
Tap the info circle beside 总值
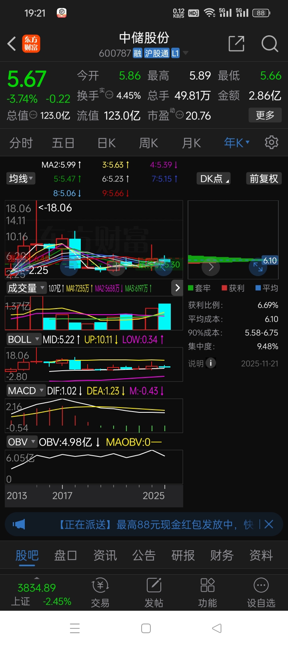[x=34, y=115]
